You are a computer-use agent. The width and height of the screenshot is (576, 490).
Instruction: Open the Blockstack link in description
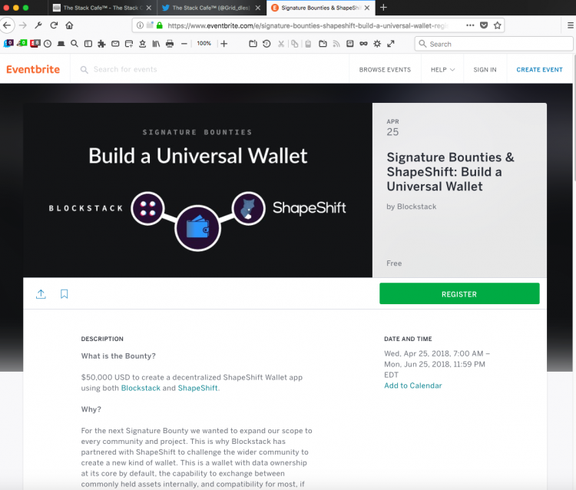tap(141, 388)
